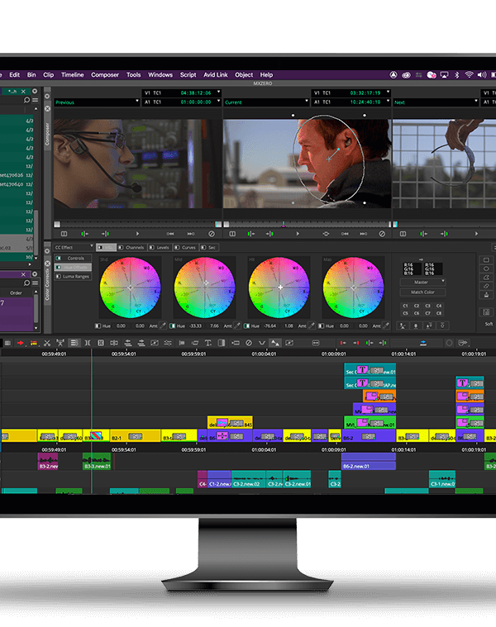Toggle the midtones Hue enable button
This screenshot has height=627, width=496.
click(172, 326)
